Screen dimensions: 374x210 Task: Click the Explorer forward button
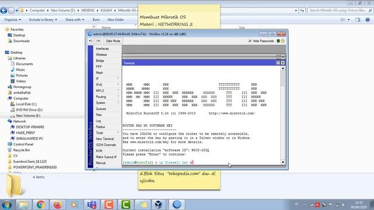click(11, 10)
